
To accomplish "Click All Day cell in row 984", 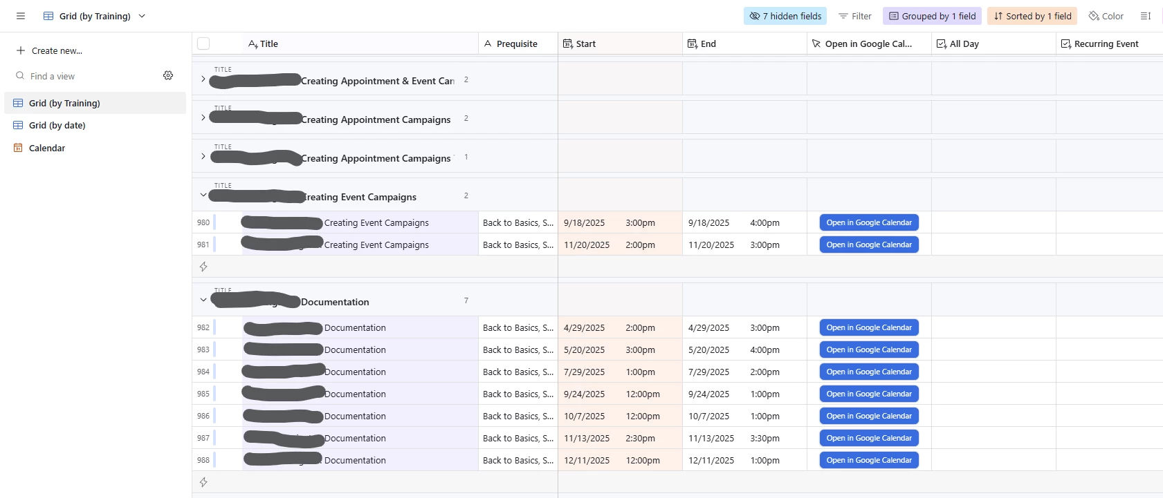I will point(994,372).
